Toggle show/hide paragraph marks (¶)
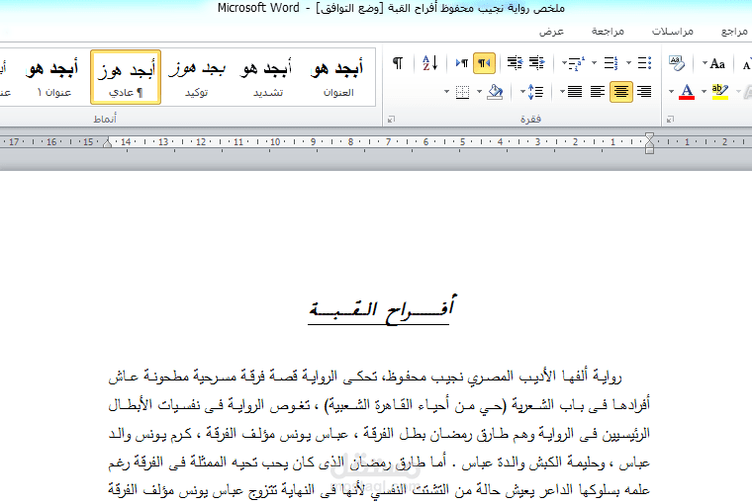Viewport: 752px width, 504px height. [x=398, y=63]
